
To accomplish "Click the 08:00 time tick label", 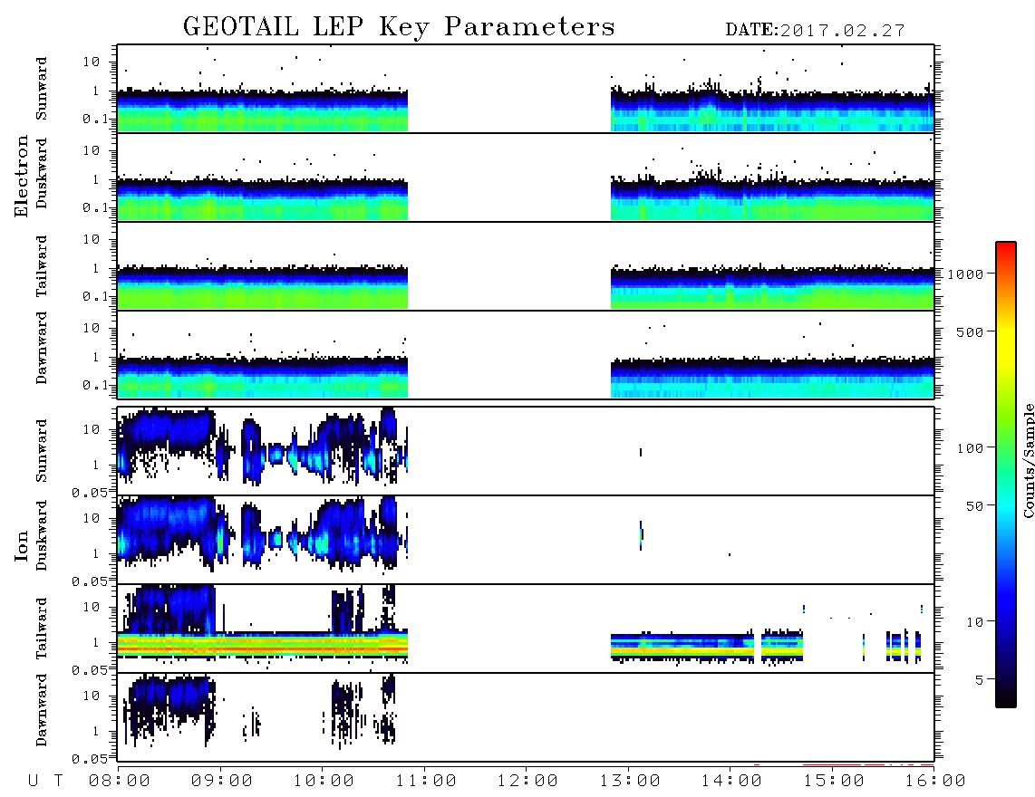I will (120, 782).
